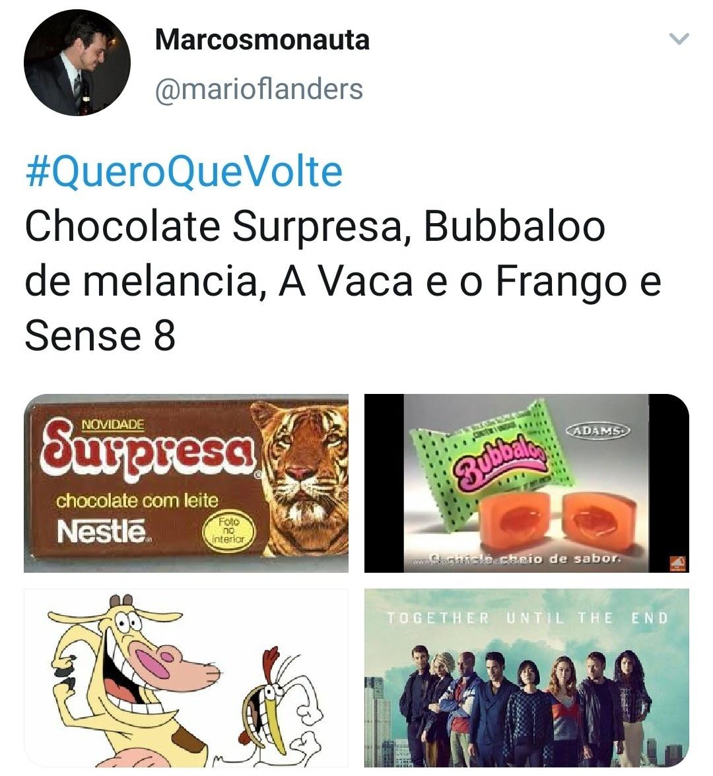Click the yellow 'Foto no interior' badge
Image resolution: width=713 pixels, height=776 pixels.
point(228,530)
